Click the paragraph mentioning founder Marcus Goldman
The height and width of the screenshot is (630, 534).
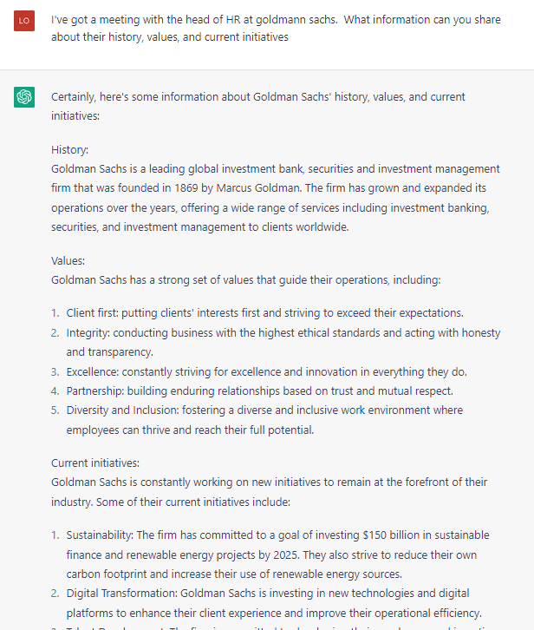276,198
